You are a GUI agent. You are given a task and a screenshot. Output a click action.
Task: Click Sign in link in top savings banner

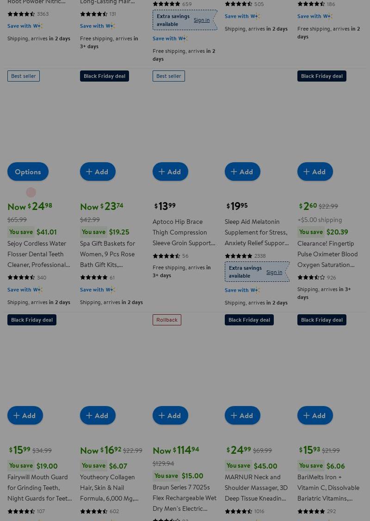(201, 20)
